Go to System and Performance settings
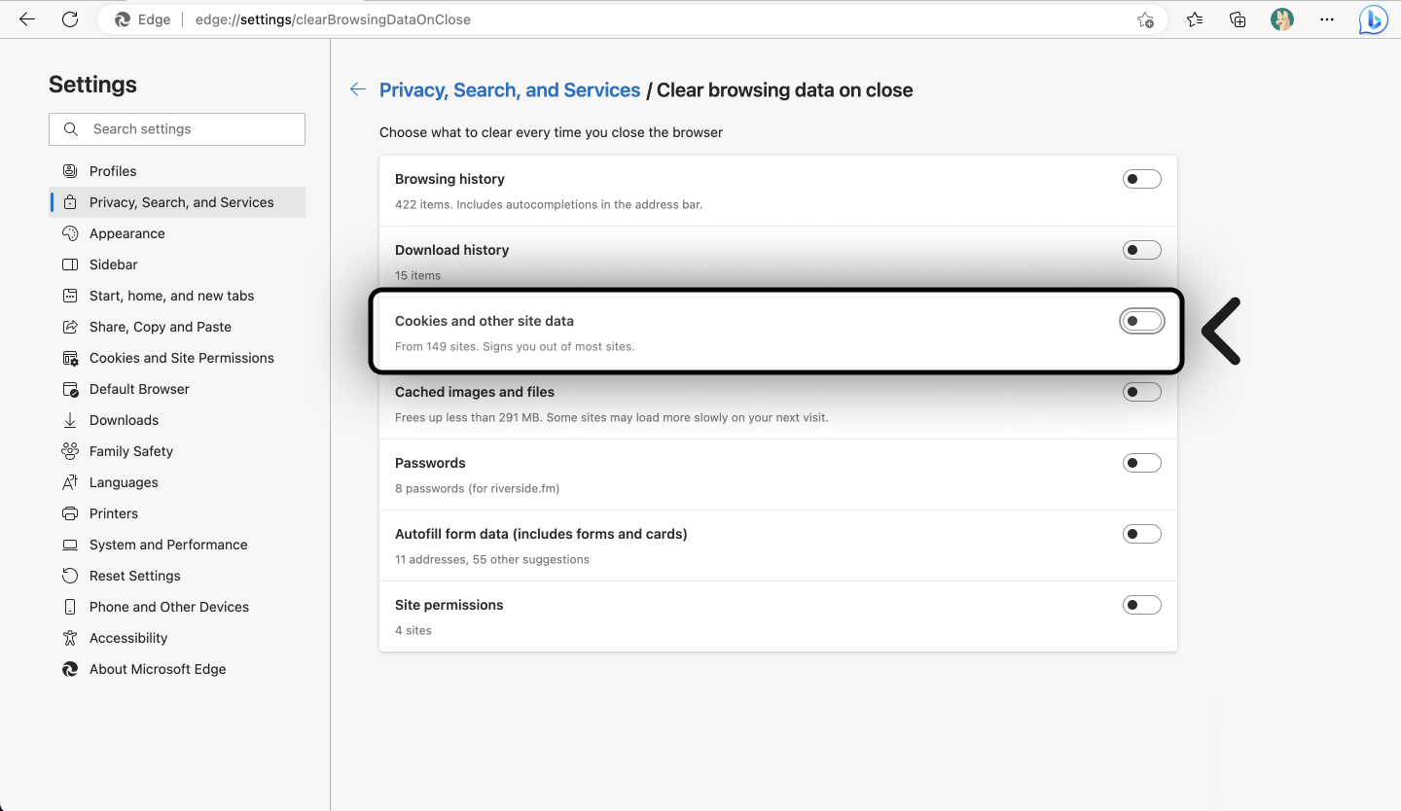 tap(168, 545)
